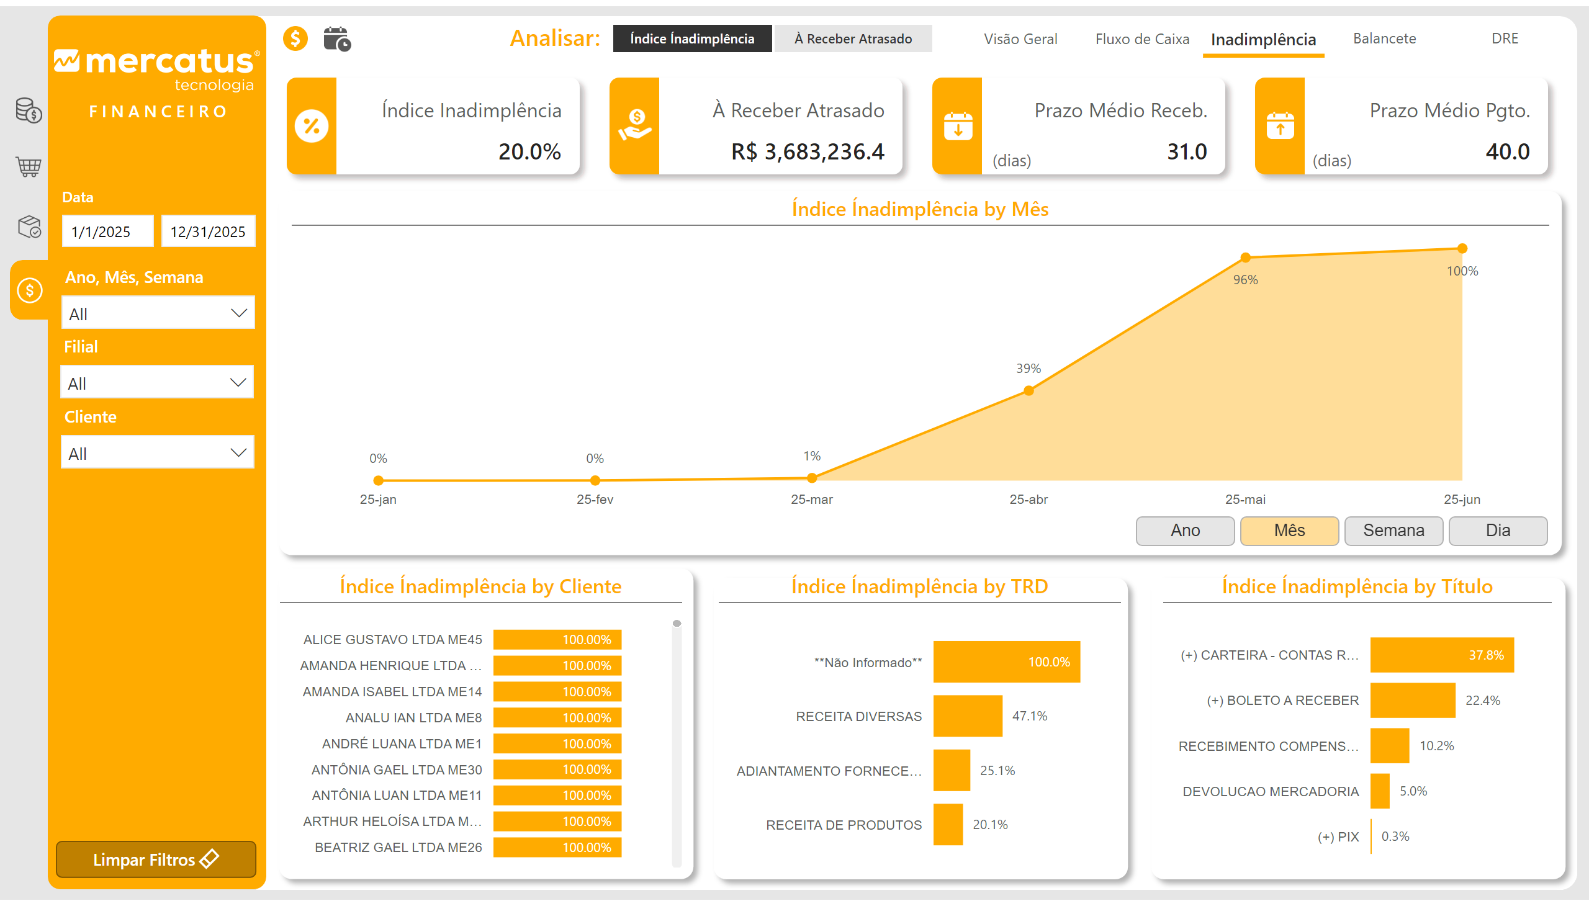Open the shopping cart sidebar page
The width and height of the screenshot is (1589, 906).
(x=29, y=167)
